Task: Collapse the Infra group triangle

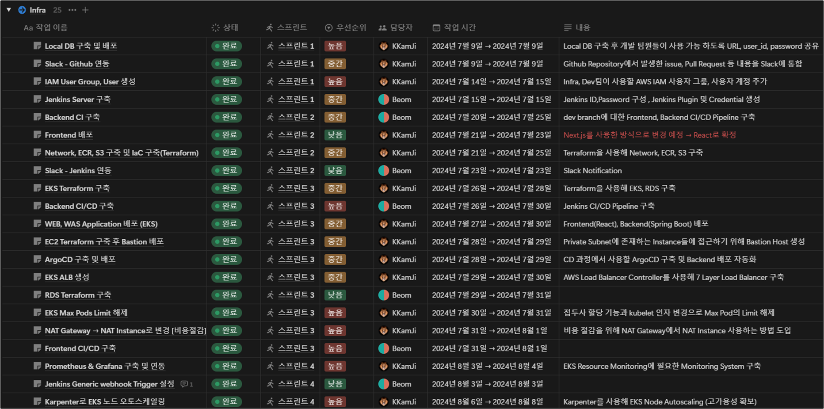Action: tap(9, 10)
